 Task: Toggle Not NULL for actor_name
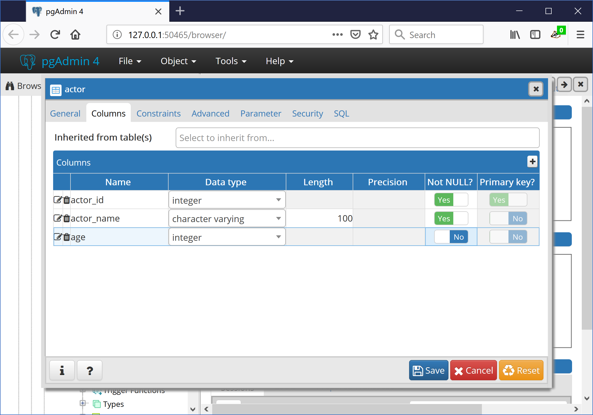click(x=451, y=218)
